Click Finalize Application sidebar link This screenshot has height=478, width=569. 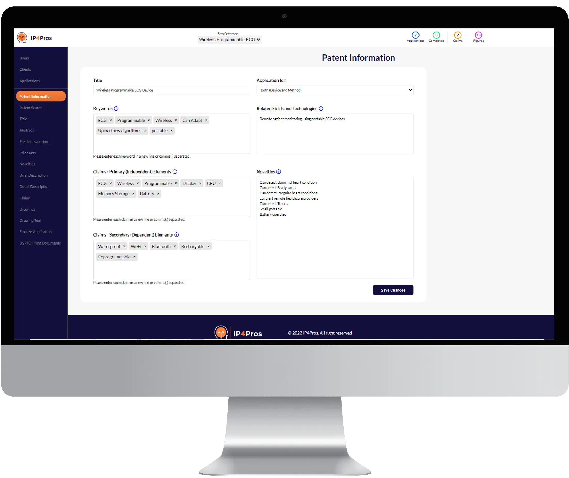[x=36, y=231]
